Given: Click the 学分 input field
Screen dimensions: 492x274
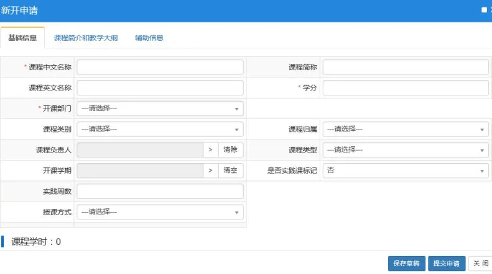Looking at the screenshot, I should pos(406,87).
